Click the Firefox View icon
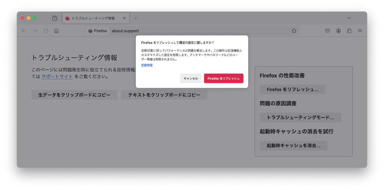Viewport: 384px width, 190px height. coord(55,18)
